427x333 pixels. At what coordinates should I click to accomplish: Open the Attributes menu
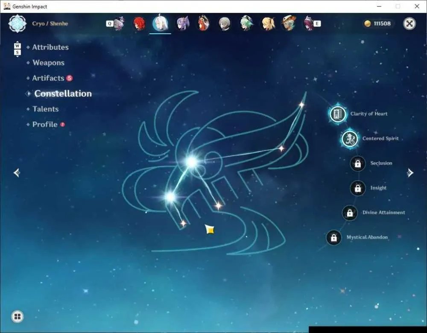[x=50, y=47]
